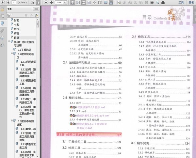Open the 1.3.1套索工具 bookmark
The image size is (196, 158).
(x=28, y=129)
